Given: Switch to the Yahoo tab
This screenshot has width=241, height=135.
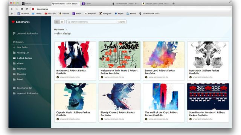Looking at the screenshot, I should coord(86,3).
